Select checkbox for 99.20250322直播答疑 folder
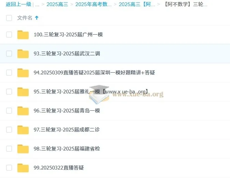The width and height of the screenshot is (230, 178). pos(9,168)
